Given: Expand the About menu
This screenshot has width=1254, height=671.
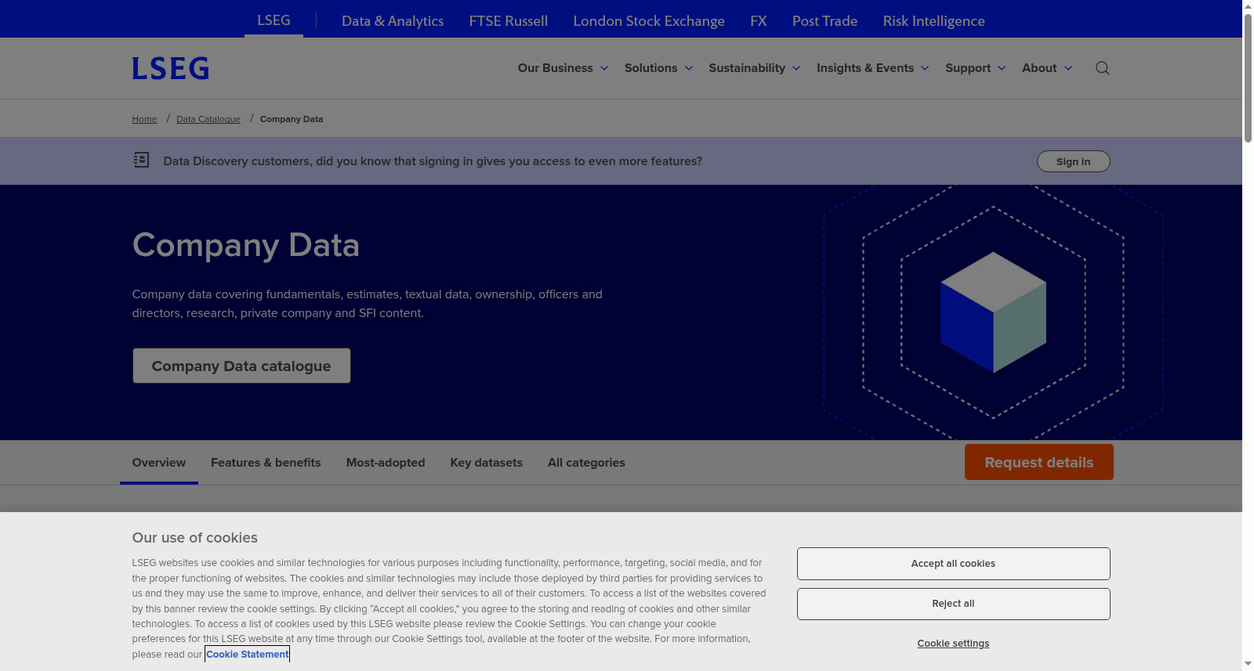Looking at the screenshot, I should tap(1047, 68).
